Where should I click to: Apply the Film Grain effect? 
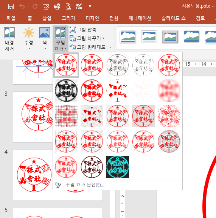(x=118, y=116)
